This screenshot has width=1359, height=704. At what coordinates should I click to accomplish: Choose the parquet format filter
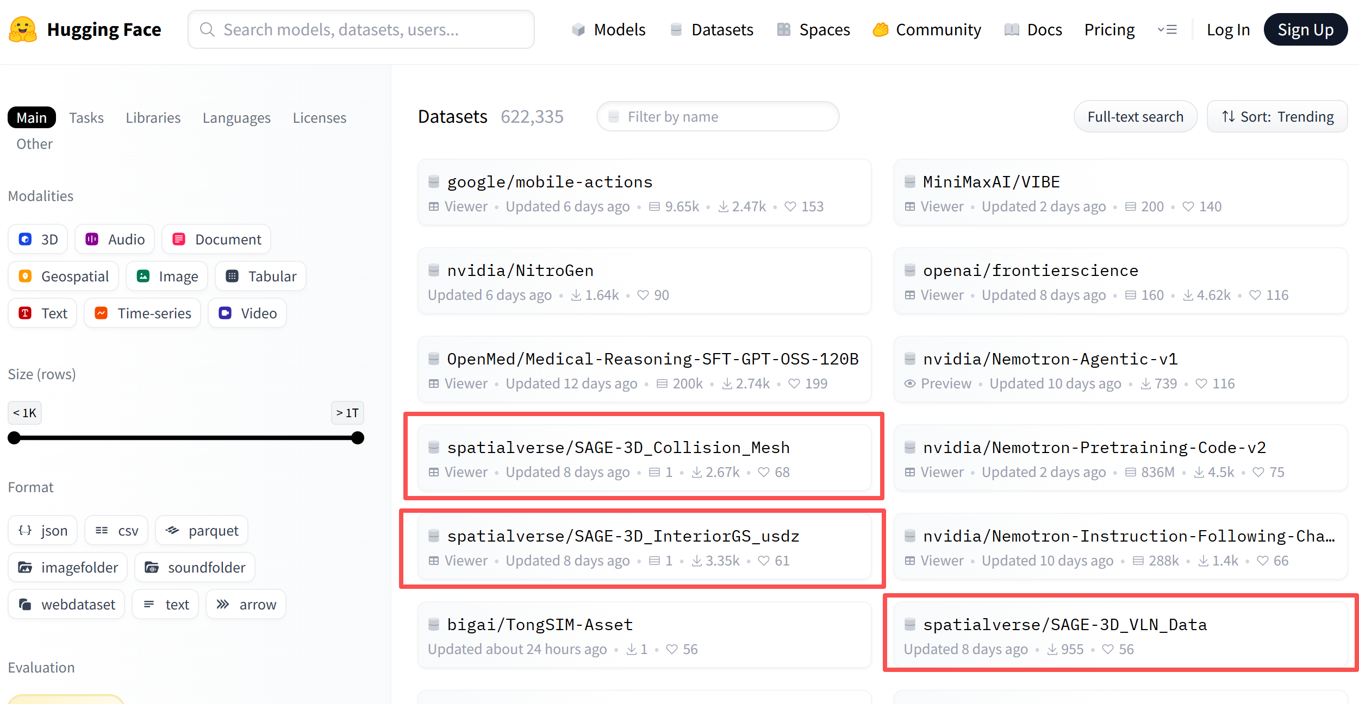coord(202,531)
